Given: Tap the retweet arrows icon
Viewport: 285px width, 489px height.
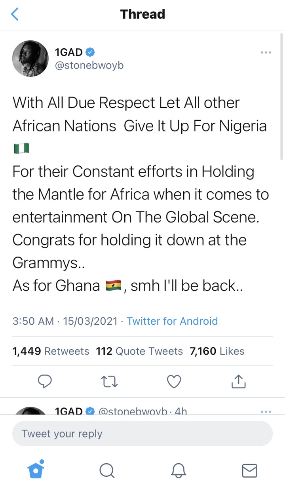Looking at the screenshot, I should (x=110, y=381).
